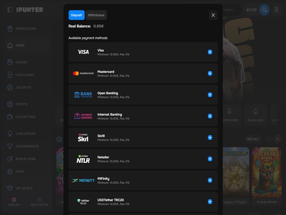The width and height of the screenshot is (286, 215).
Task: Click the Internet Banking logo
Action: click(83, 116)
